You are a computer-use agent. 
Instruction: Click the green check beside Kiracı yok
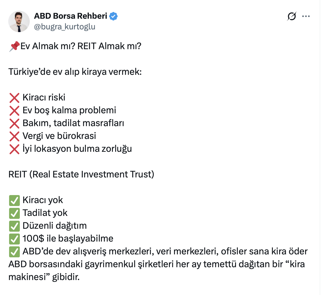point(14,200)
